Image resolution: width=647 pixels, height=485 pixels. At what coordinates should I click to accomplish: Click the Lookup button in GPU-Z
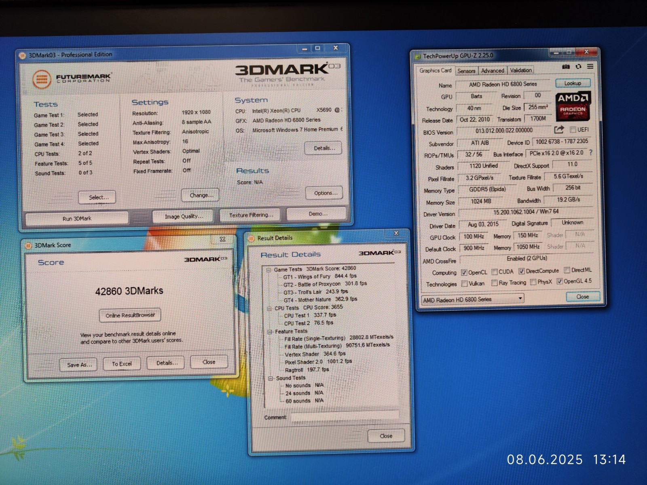[x=573, y=83]
